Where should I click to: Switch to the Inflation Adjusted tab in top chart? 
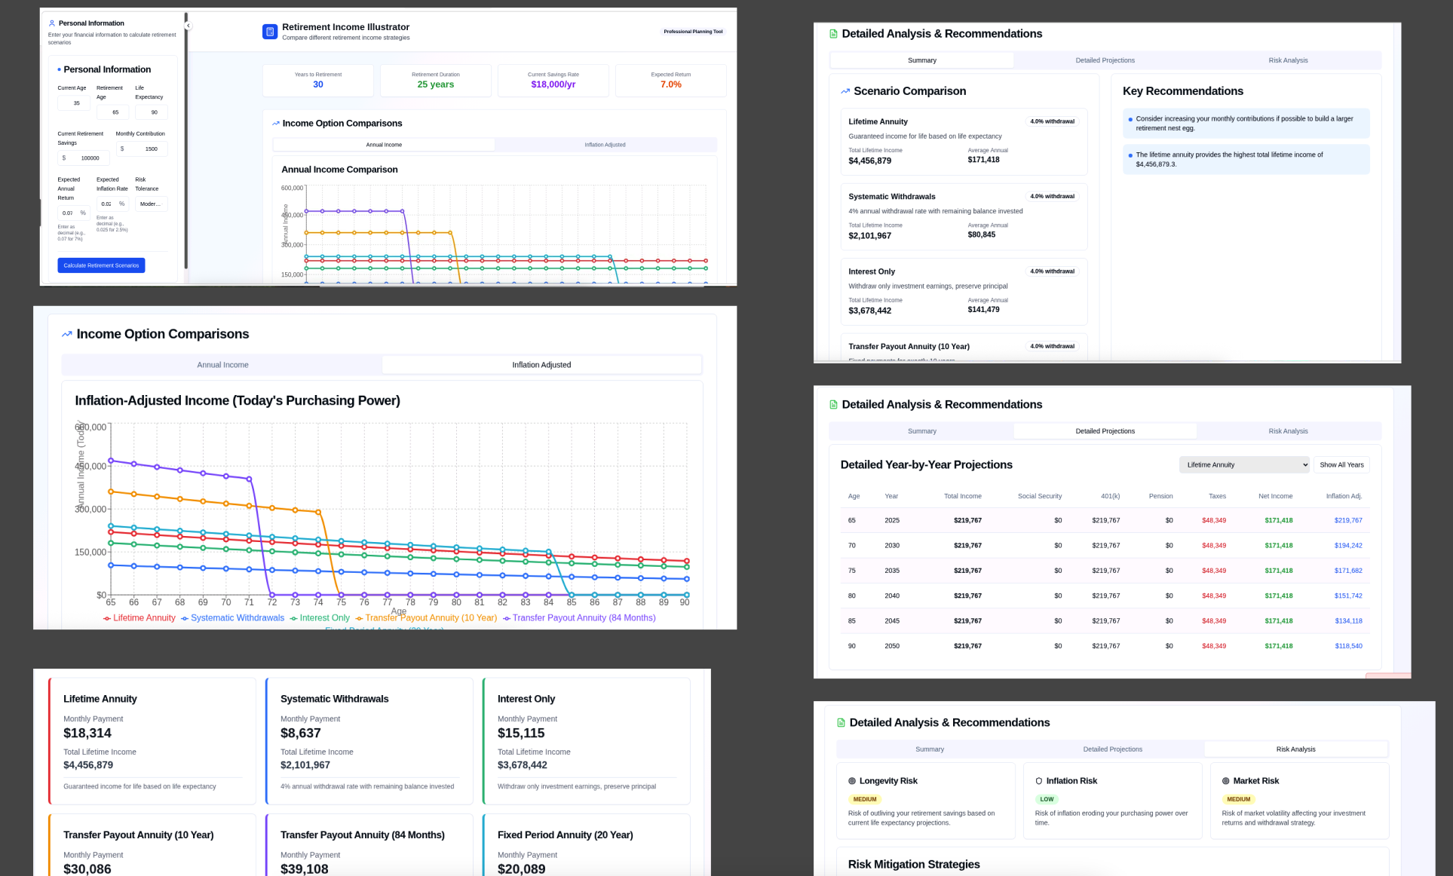pos(605,145)
